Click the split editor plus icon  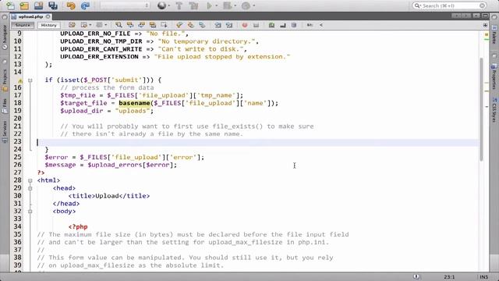pyautogui.click(x=485, y=25)
